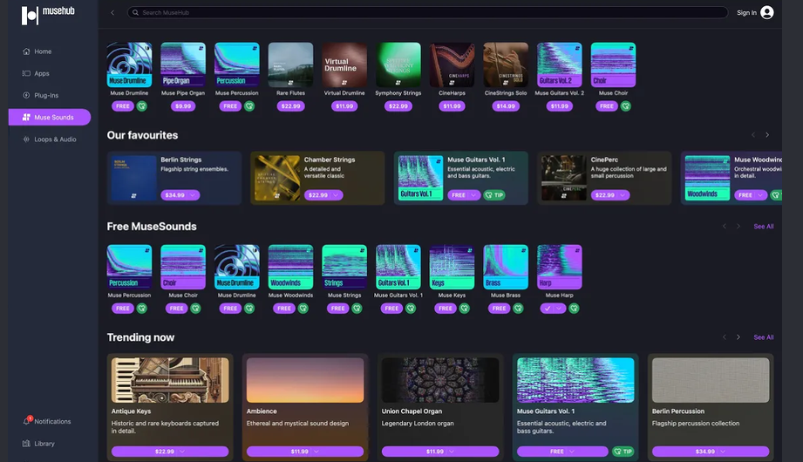Click 'CineHarps' product title
Screen dimensions: 803x462
[452, 93]
